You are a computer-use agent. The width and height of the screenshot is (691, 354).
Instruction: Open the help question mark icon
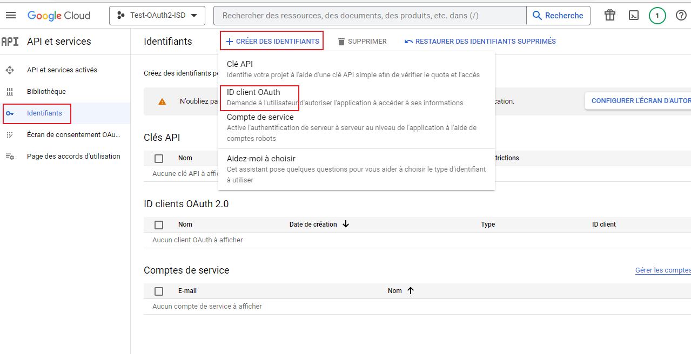681,15
